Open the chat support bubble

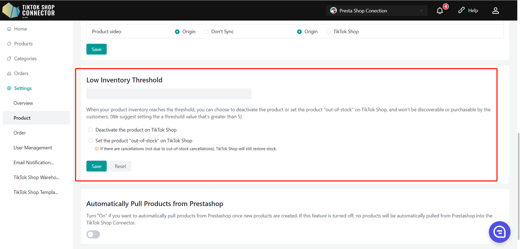(x=499, y=232)
